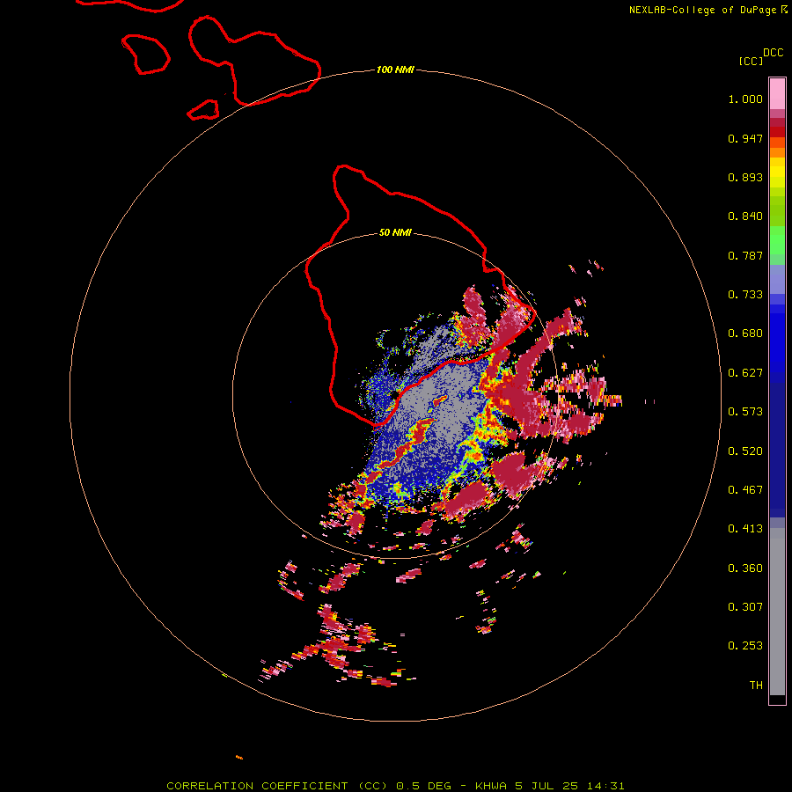Select the 0.733 legend value
This screenshot has width=792, height=792.
click(745, 295)
